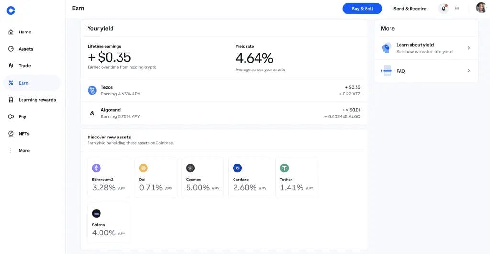
Task: Click the Solana coin icon
Action: click(96, 213)
